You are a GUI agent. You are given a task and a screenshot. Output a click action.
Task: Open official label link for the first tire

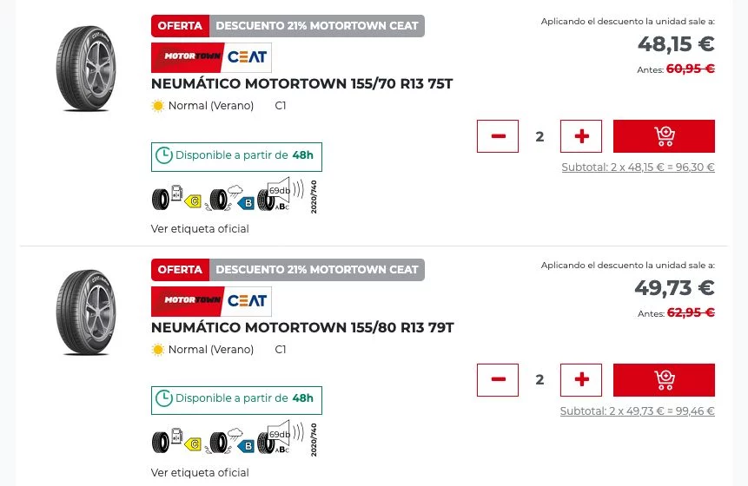point(200,229)
